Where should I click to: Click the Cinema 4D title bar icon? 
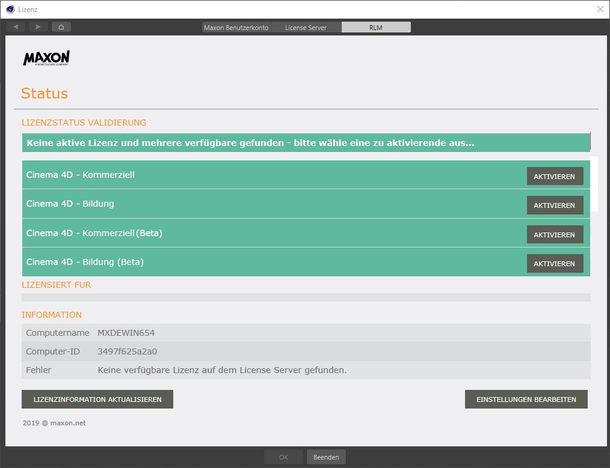tap(10, 9)
